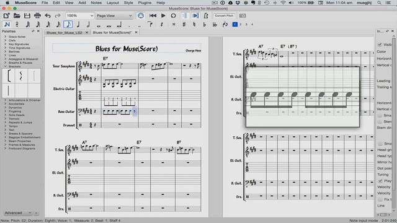Close the Blues for Muse(Score) tab
This screenshot has height=223, width=397.
pyautogui.click(x=136, y=32)
